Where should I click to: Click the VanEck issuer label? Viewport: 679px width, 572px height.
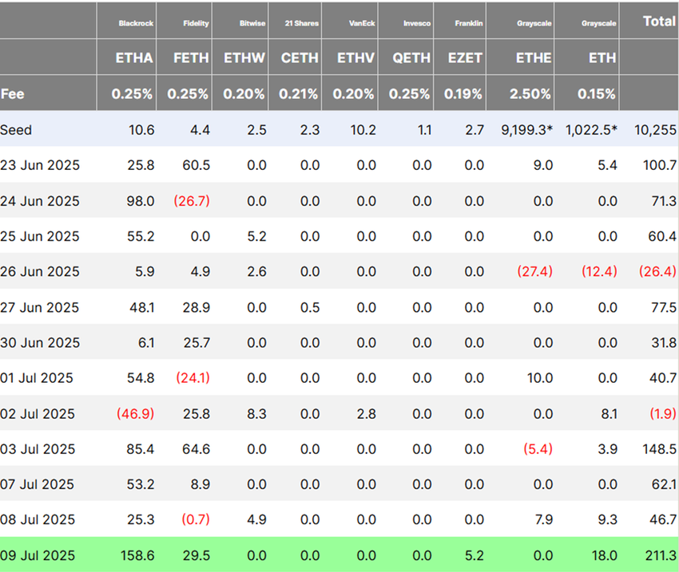click(x=362, y=23)
